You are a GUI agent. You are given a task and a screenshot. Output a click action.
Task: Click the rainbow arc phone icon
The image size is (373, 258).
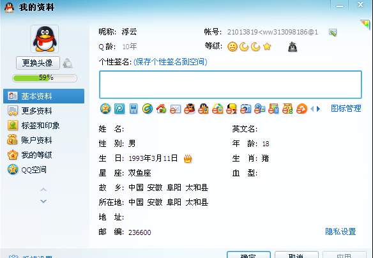217,109
